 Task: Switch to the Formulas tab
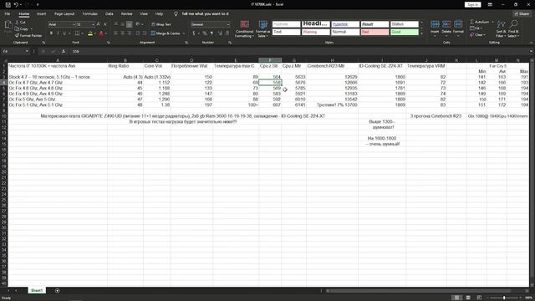(89, 14)
